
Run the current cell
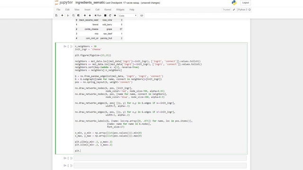(98, 16)
